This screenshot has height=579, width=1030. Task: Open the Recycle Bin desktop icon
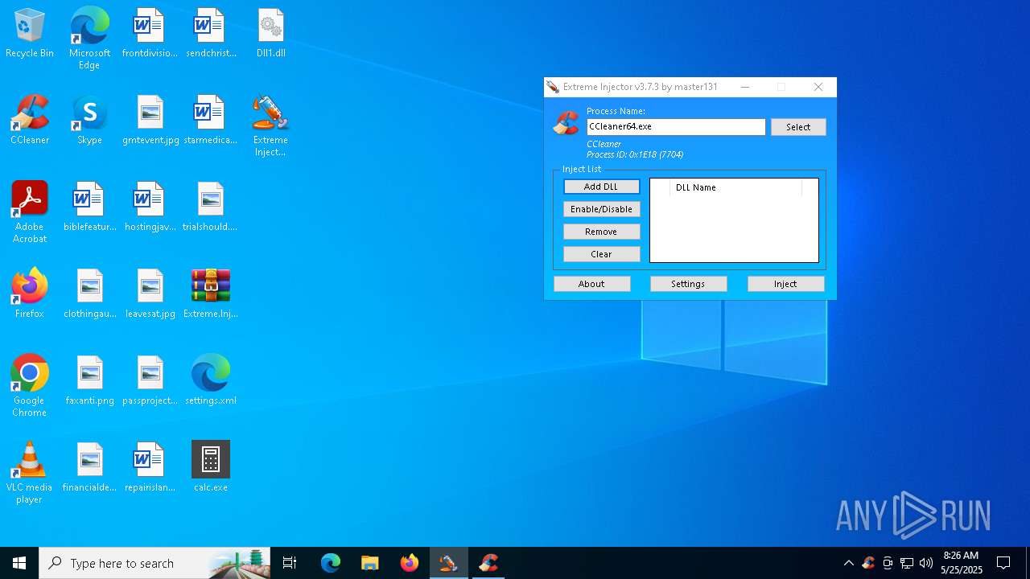click(30, 34)
